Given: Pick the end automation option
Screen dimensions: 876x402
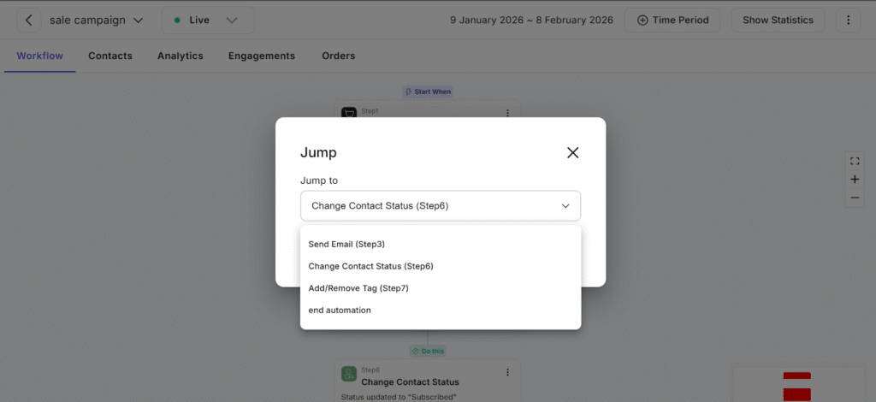Looking at the screenshot, I should [340, 310].
